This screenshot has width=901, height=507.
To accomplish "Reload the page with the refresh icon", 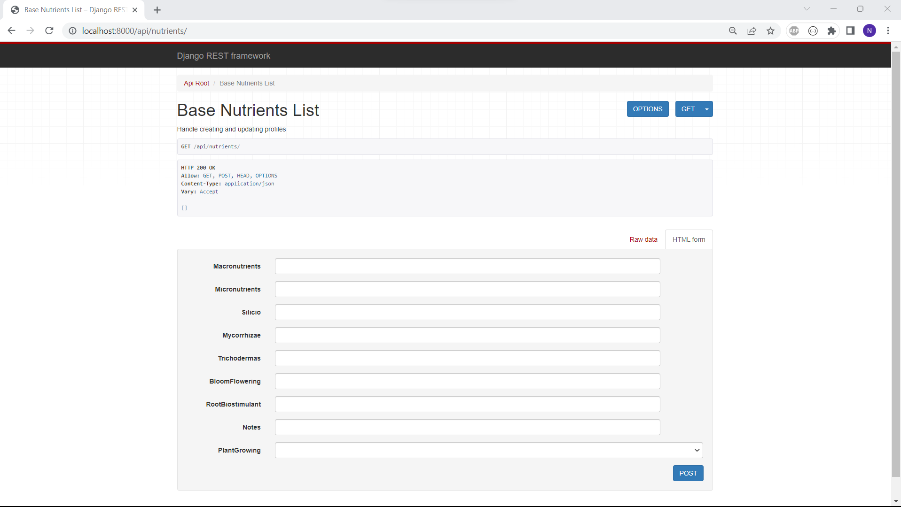I will (x=49, y=31).
